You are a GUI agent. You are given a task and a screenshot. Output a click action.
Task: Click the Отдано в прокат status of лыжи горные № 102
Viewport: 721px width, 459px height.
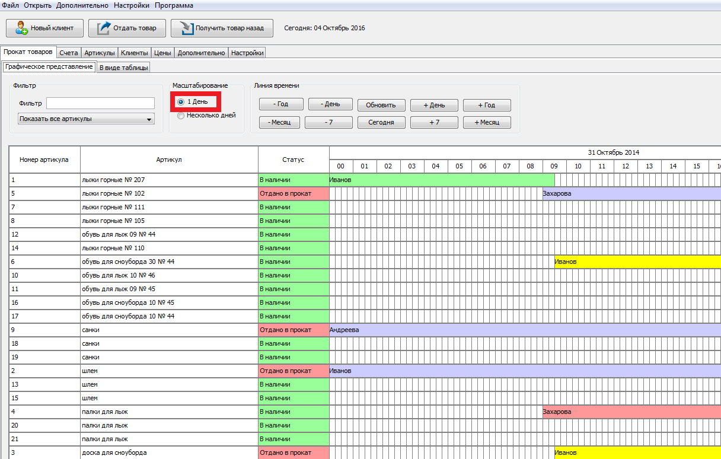(293, 193)
